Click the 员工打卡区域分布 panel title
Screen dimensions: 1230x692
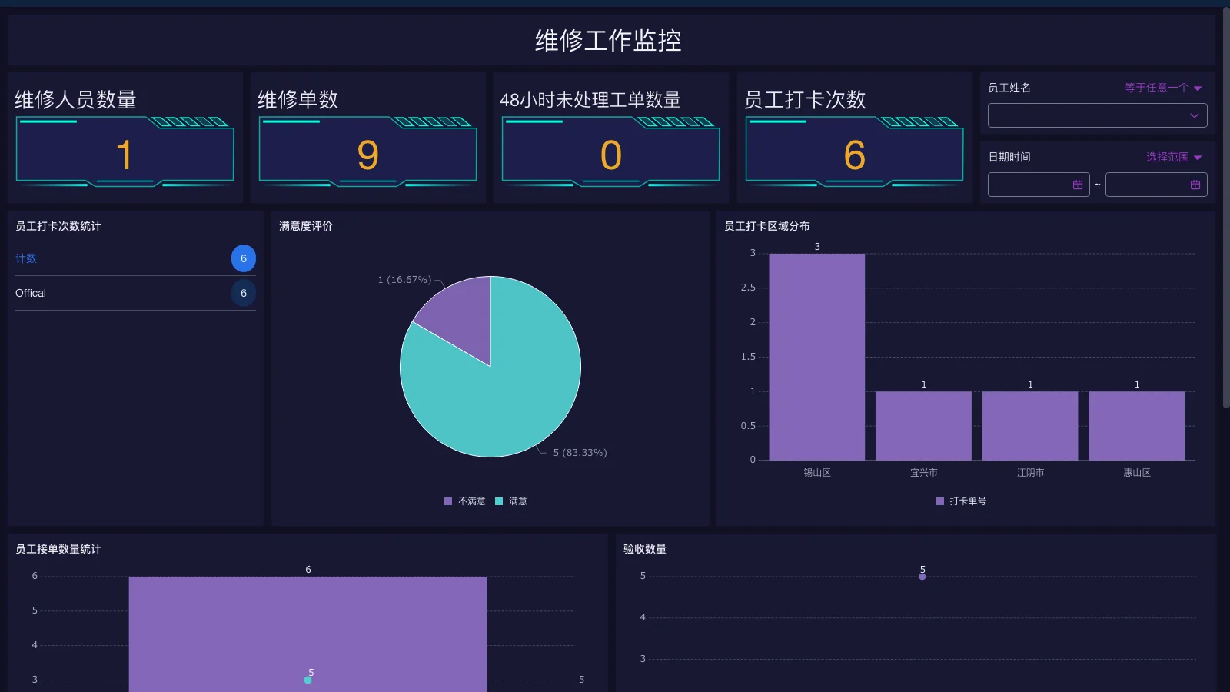pyautogui.click(x=767, y=226)
